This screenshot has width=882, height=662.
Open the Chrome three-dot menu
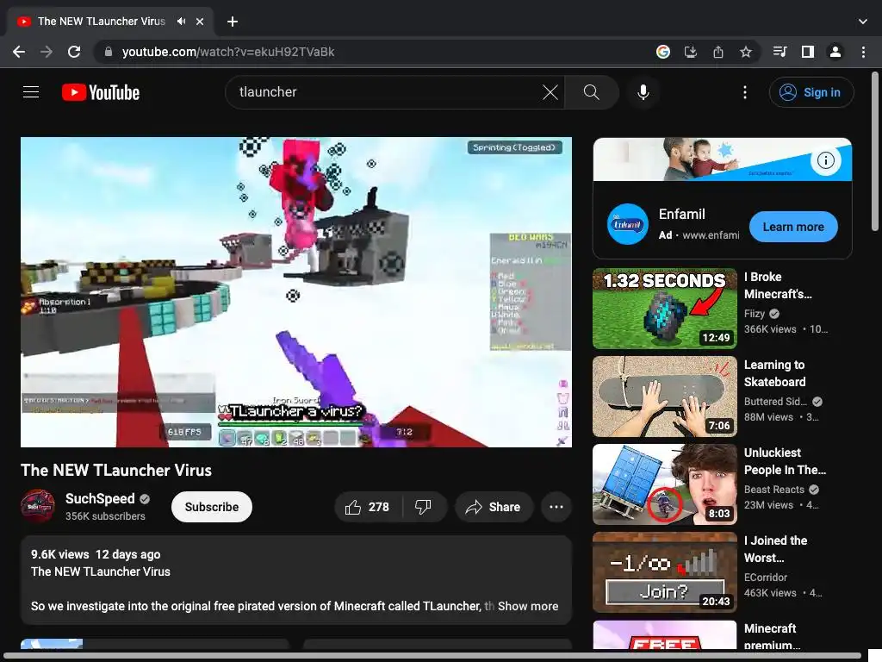(x=863, y=52)
